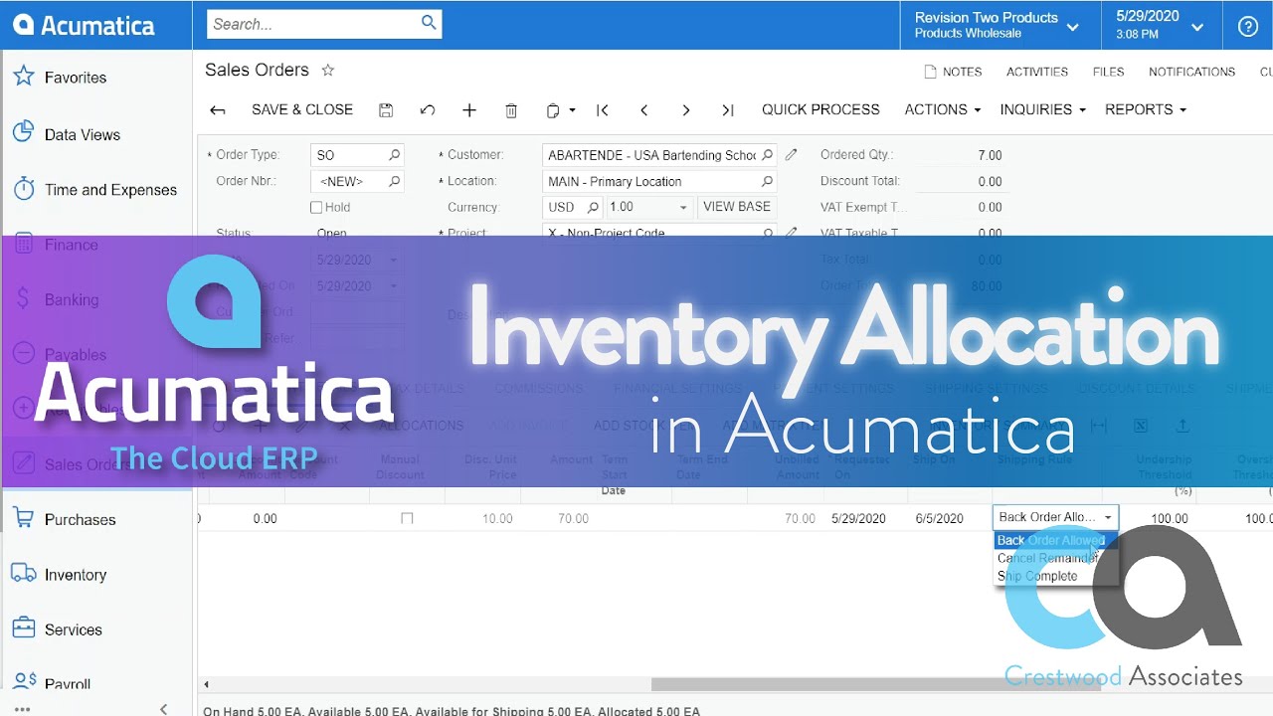Edit customer pencil icon

tap(792, 155)
